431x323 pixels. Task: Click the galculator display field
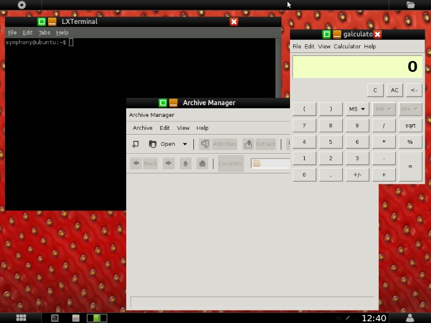click(357, 67)
